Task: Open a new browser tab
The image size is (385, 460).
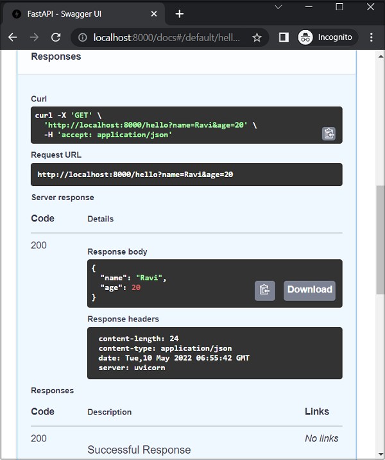Action: [x=180, y=13]
